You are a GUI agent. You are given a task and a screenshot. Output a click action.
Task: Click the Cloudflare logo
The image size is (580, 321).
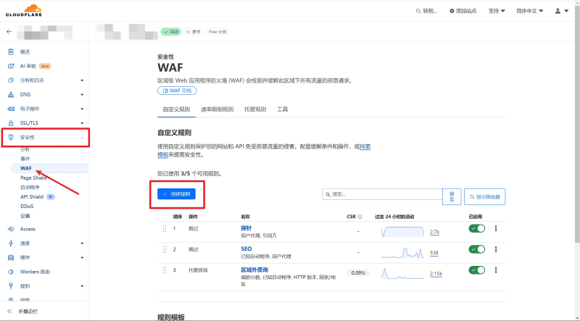pos(24,10)
